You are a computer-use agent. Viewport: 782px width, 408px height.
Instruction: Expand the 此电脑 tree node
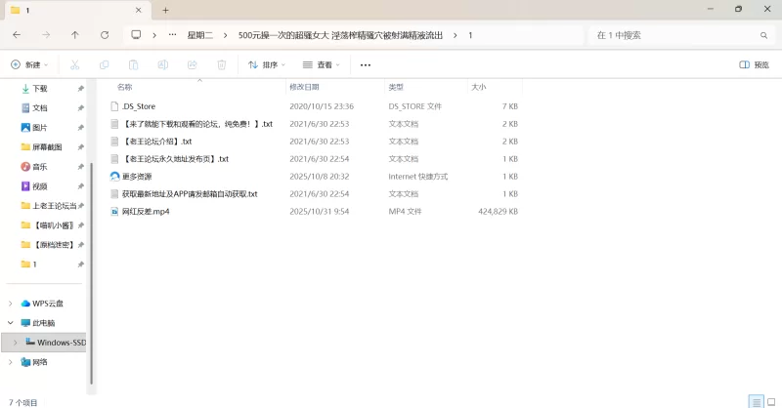coord(11,322)
